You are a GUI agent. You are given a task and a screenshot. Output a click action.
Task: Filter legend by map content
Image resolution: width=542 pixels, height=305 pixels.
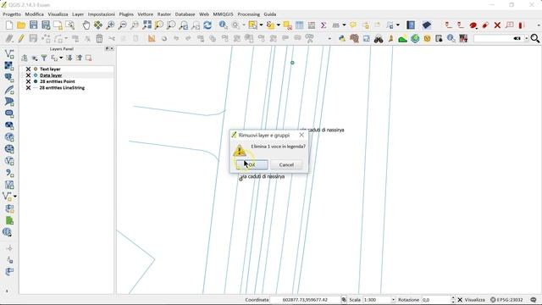point(44,58)
